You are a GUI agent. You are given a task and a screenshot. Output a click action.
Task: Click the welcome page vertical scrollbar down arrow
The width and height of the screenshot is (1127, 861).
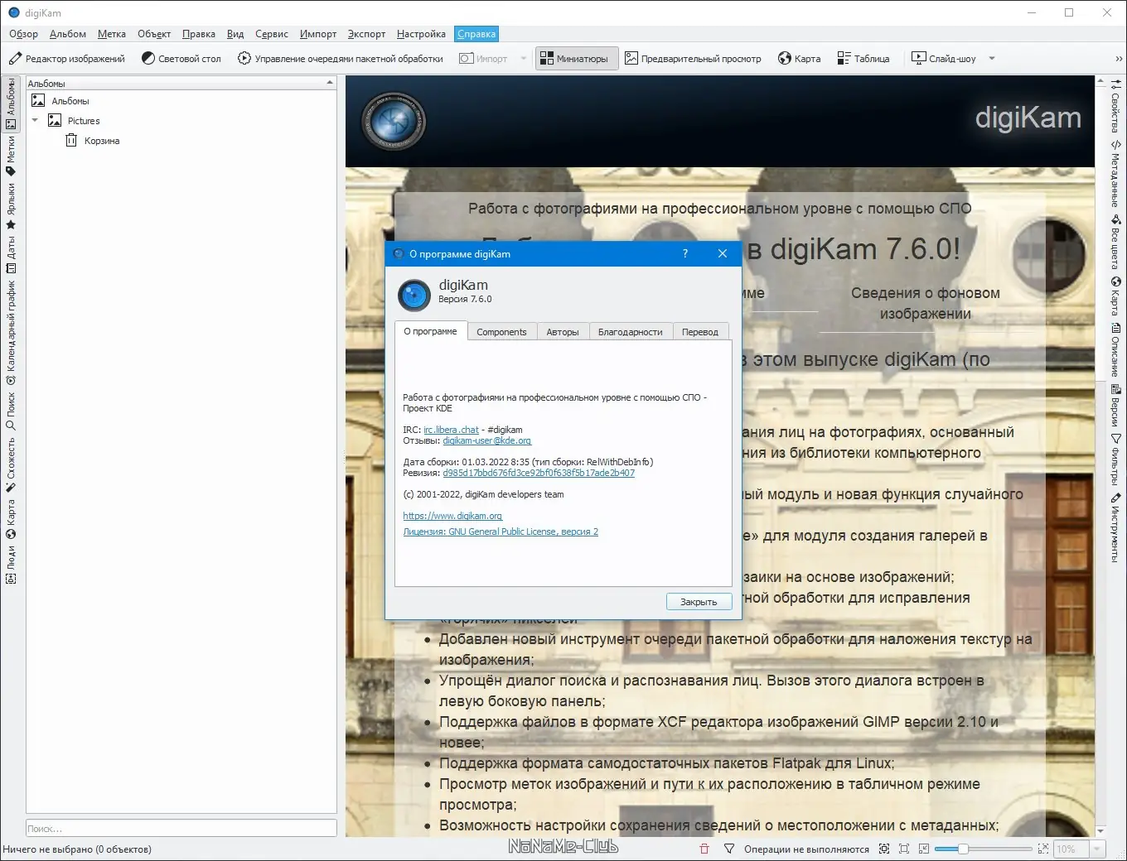(x=1100, y=831)
